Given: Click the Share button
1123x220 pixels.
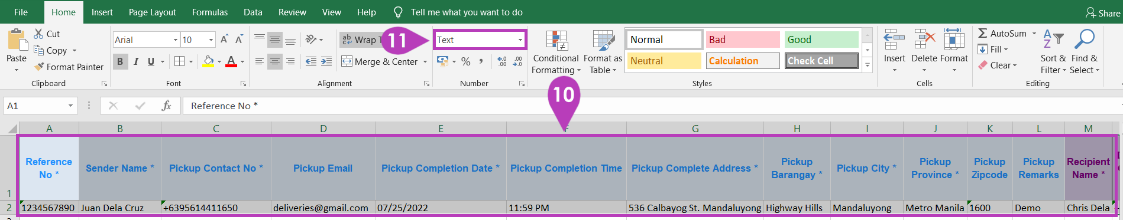Looking at the screenshot, I should tap(1103, 12).
